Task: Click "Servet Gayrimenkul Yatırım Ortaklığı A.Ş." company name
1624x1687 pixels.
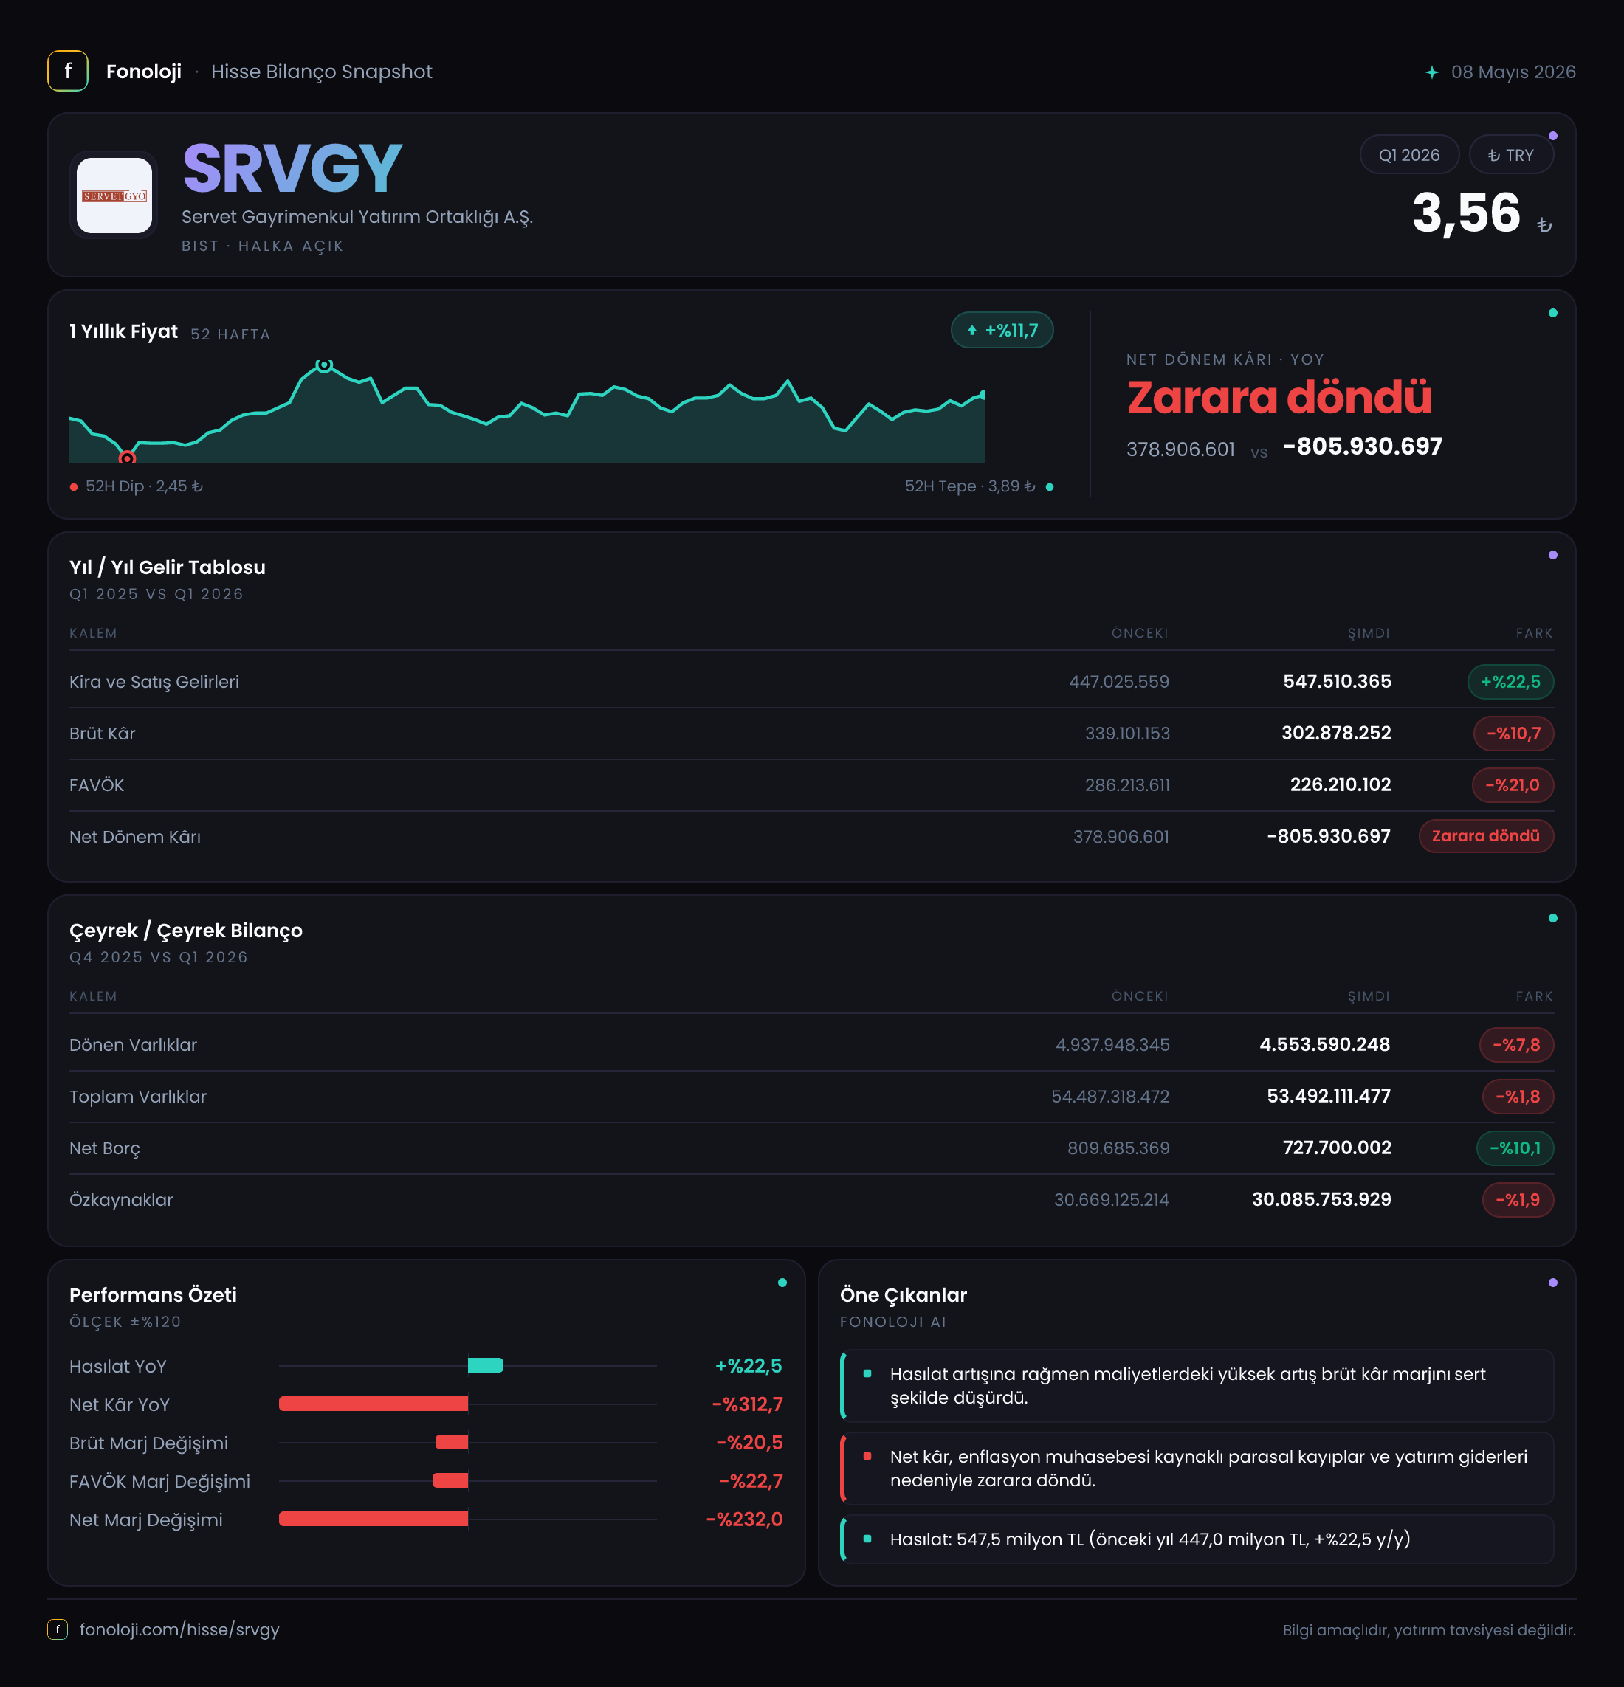Action: click(x=357, y=217)
